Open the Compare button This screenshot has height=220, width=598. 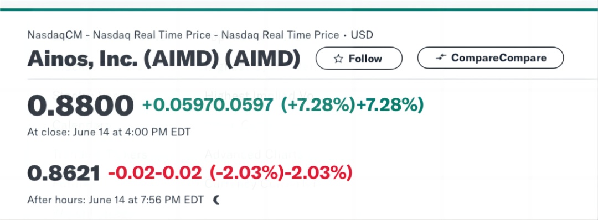[491, 58]
